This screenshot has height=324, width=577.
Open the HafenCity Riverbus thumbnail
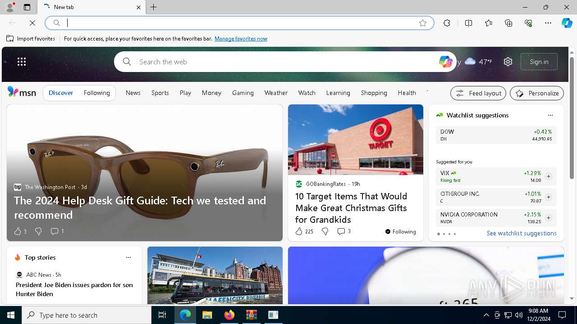215,275
